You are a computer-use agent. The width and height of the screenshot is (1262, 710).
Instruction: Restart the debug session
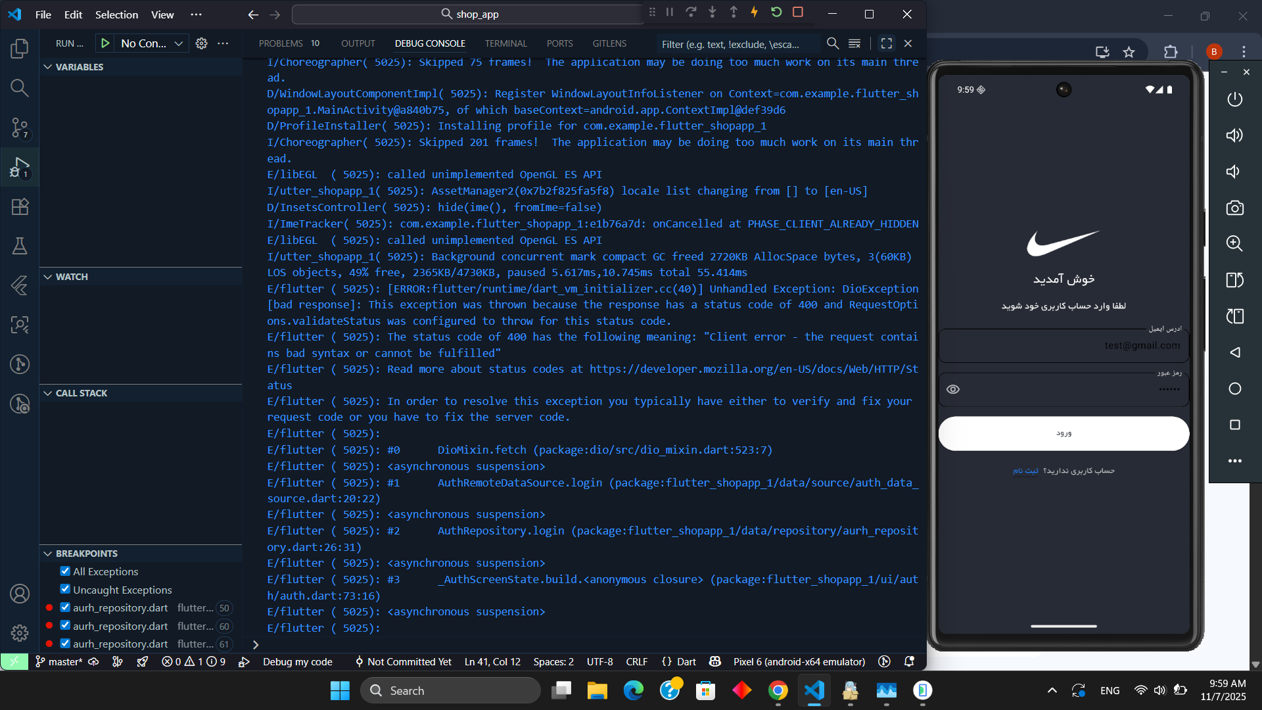pyautogui.click(x=776, y=12)
